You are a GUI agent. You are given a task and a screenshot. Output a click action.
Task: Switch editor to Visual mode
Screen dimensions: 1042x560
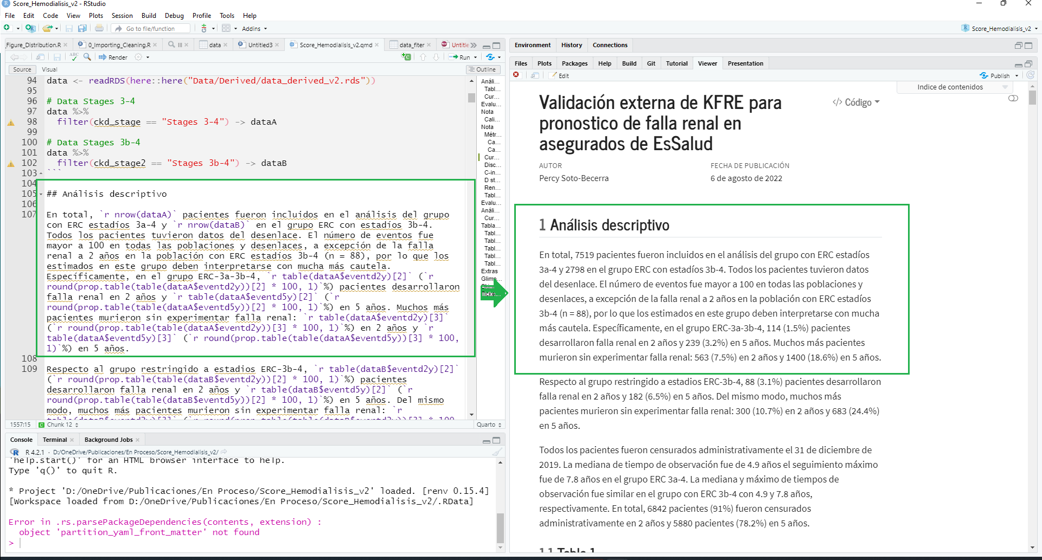[x=49, y=69]
